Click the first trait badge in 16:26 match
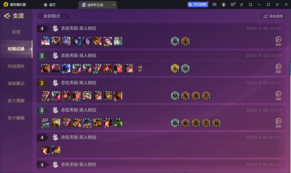This screenshot has width=291, height=173. click(x=175, y=41)
